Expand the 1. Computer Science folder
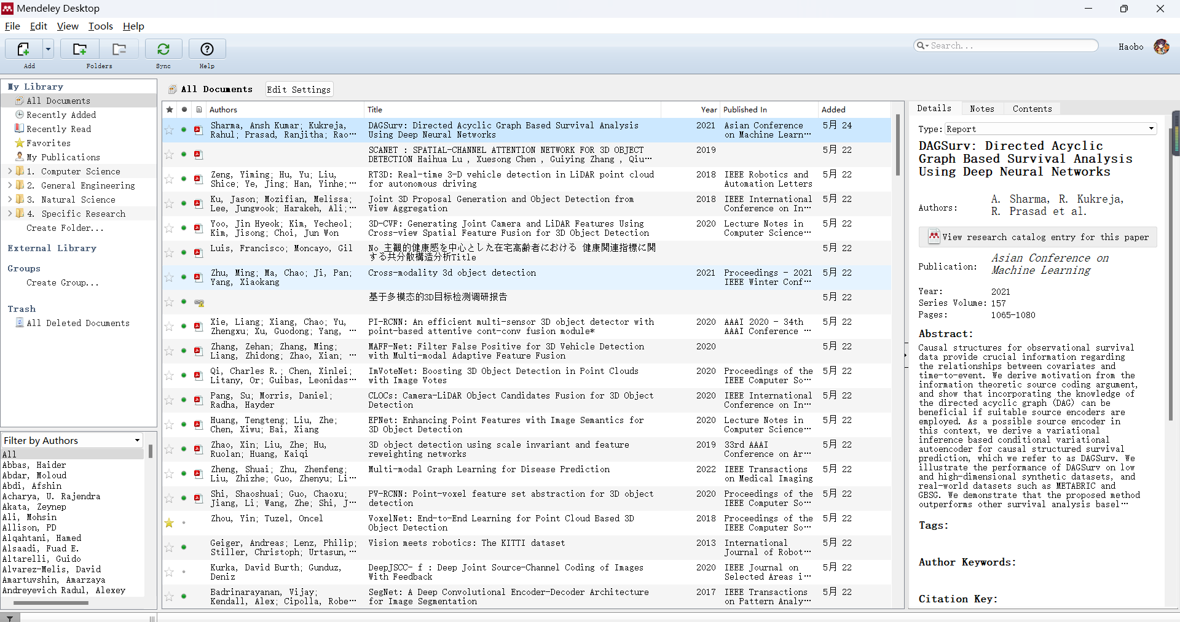Screen dimensions: 1180x622 tap(10, 171)
